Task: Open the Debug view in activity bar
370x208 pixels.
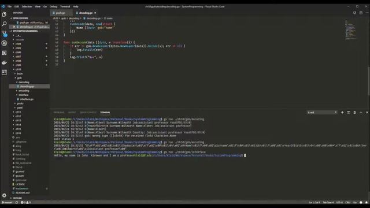Action: click(x=4, y=43)
